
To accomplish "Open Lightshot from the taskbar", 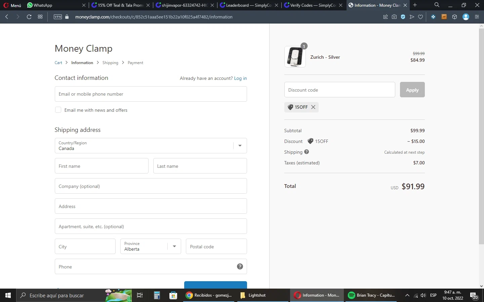I will click(x=263, y=295).
